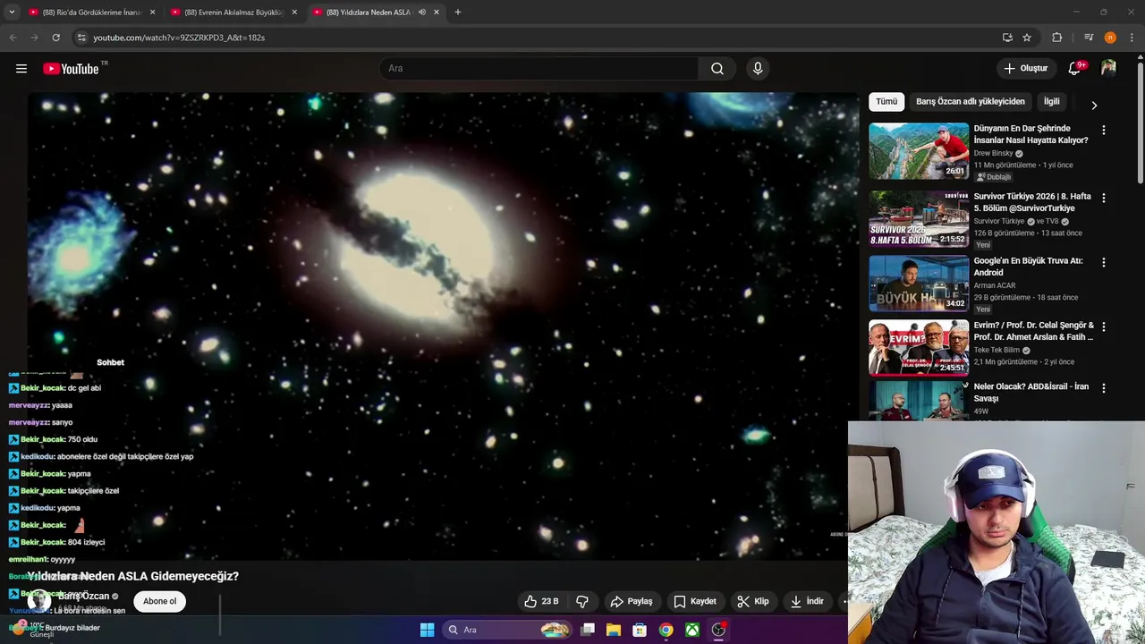Open options for Neler Olacak? video
This screenshot has width=1145, height=644.
[1103, 388]
